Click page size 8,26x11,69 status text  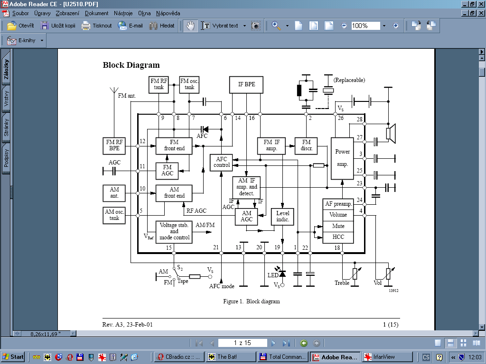[x=45, y=334]
